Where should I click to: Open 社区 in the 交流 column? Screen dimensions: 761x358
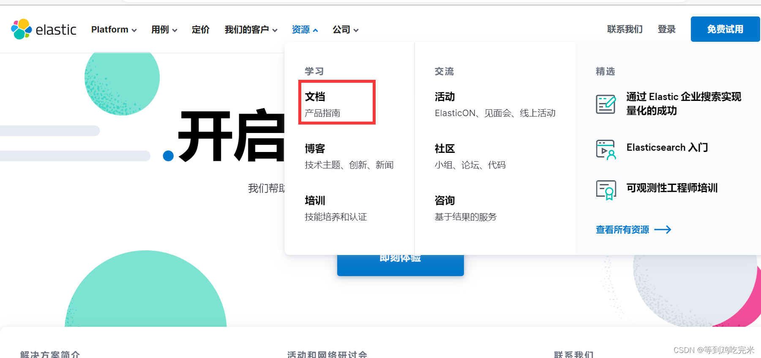click(445, 149)
